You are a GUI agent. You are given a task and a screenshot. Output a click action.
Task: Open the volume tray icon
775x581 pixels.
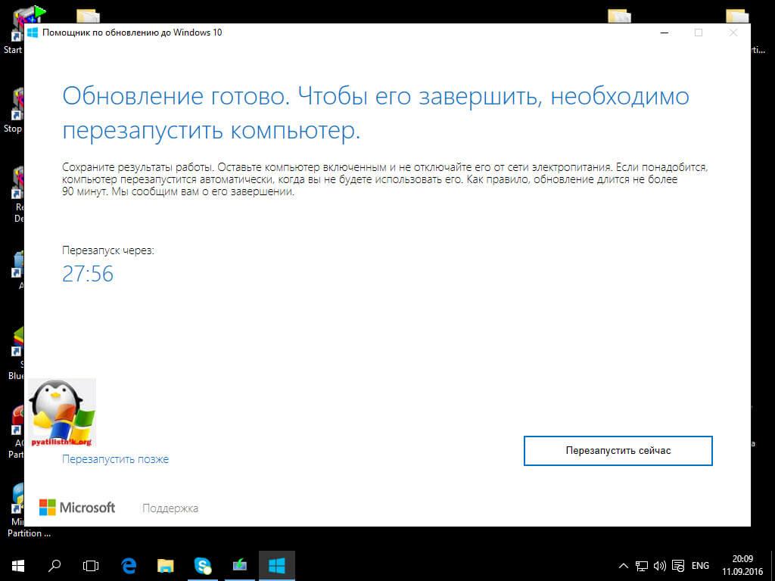click(660, 566)
